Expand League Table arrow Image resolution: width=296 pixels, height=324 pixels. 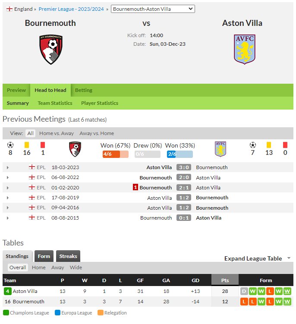[x=289, y=258]
